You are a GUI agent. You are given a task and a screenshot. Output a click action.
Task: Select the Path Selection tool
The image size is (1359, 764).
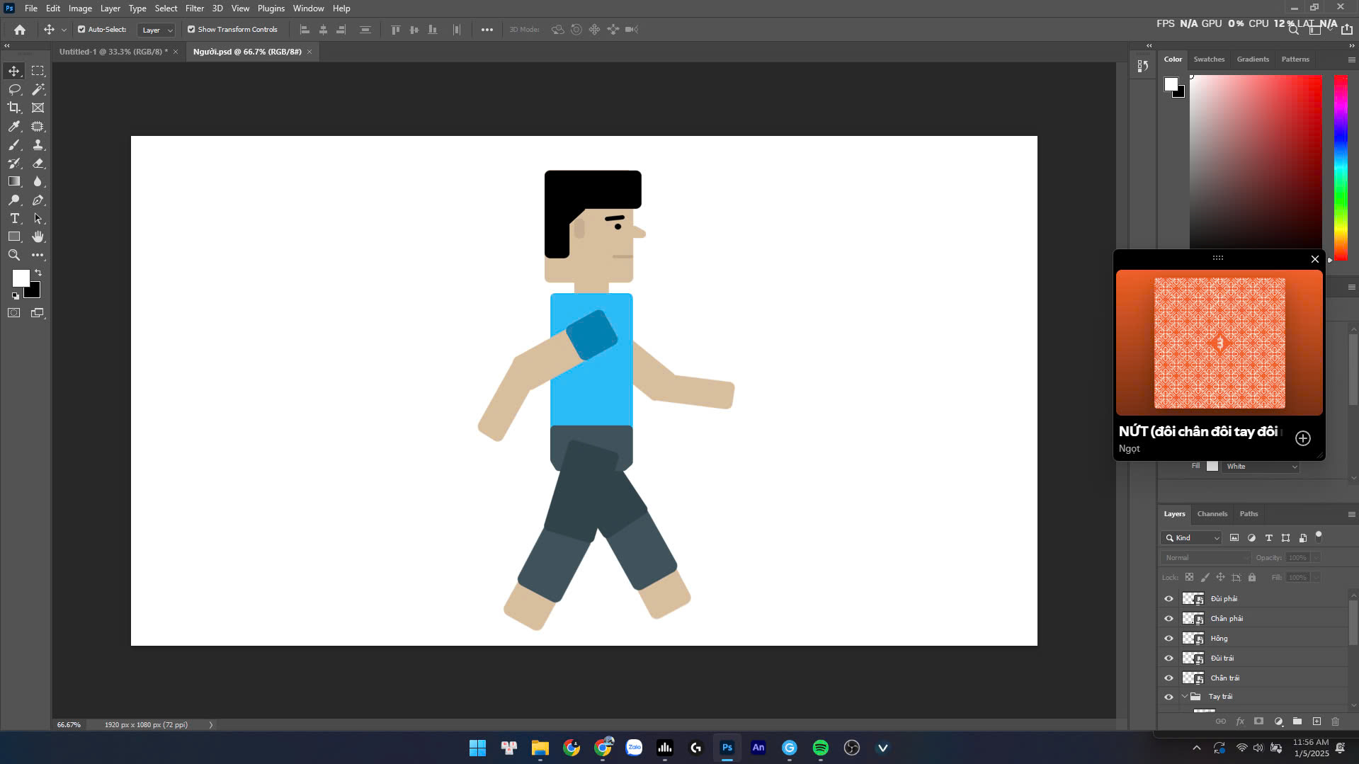tap(38, 218)
